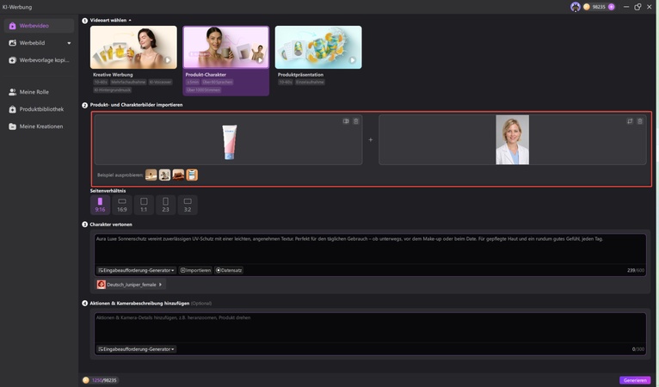Select the 3:2 aspect ratio
The height and width of the screenshot is (387, 659).
point(188,205)
